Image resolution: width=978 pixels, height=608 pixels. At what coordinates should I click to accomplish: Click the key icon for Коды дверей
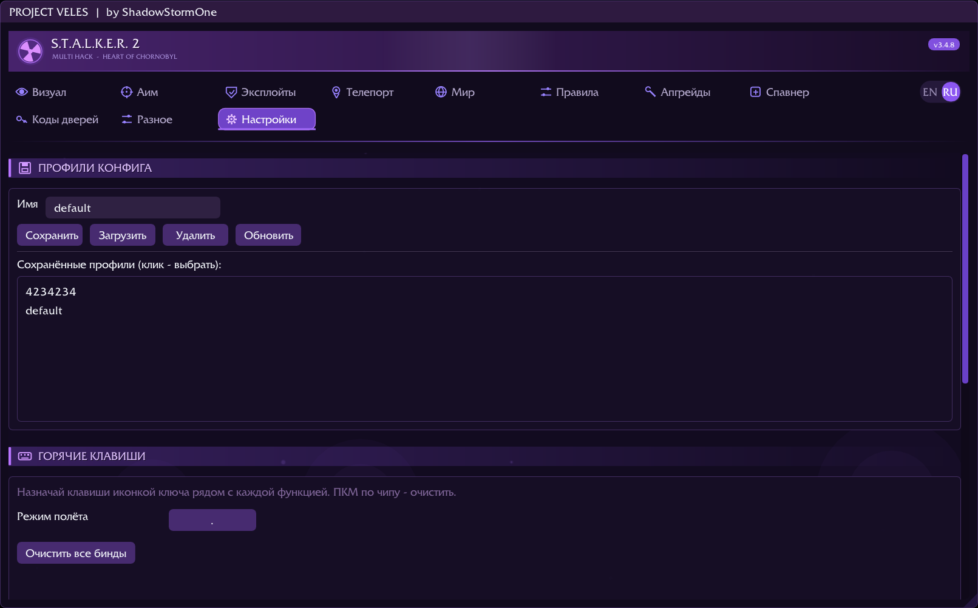(x=22, y=120)
